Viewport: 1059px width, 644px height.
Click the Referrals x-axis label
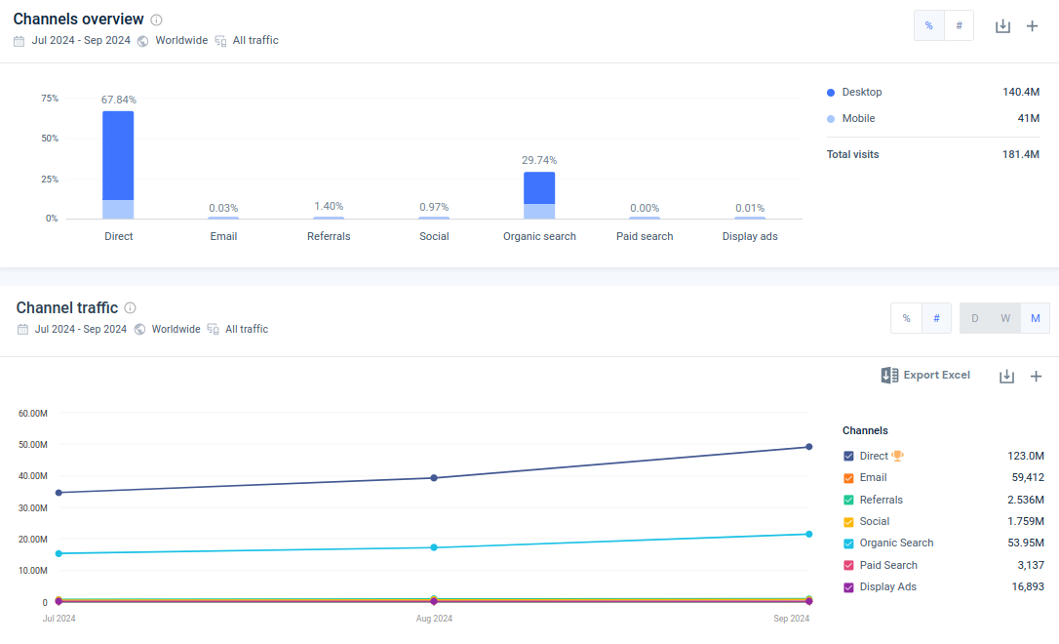point(329,236)
